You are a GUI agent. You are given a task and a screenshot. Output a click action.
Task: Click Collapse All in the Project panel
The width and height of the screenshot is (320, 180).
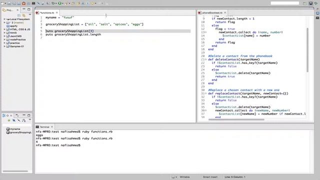tap(19, 15)
